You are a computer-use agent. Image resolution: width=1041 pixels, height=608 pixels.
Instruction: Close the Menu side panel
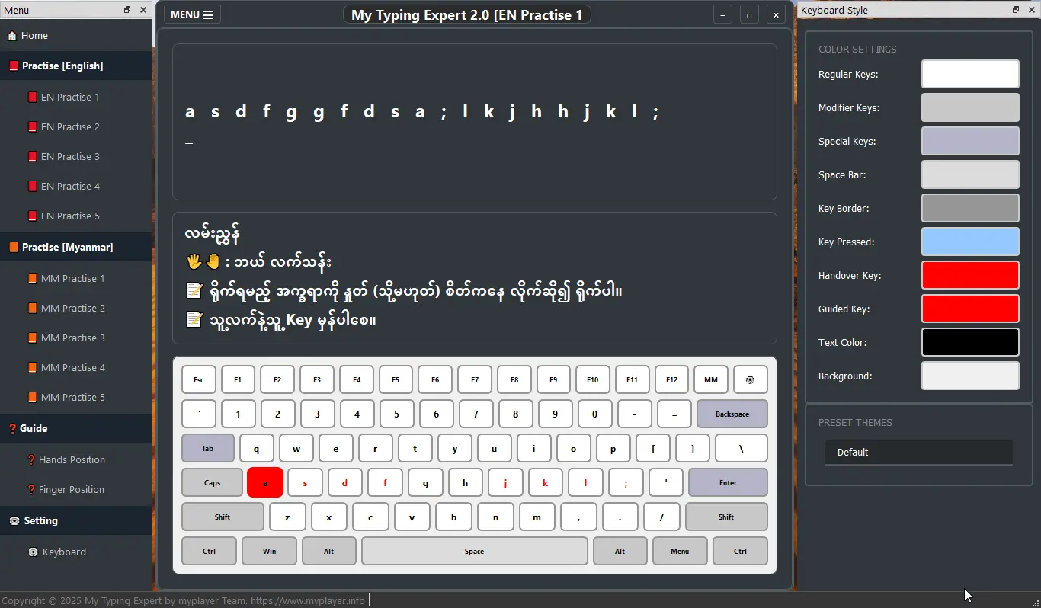143,10
